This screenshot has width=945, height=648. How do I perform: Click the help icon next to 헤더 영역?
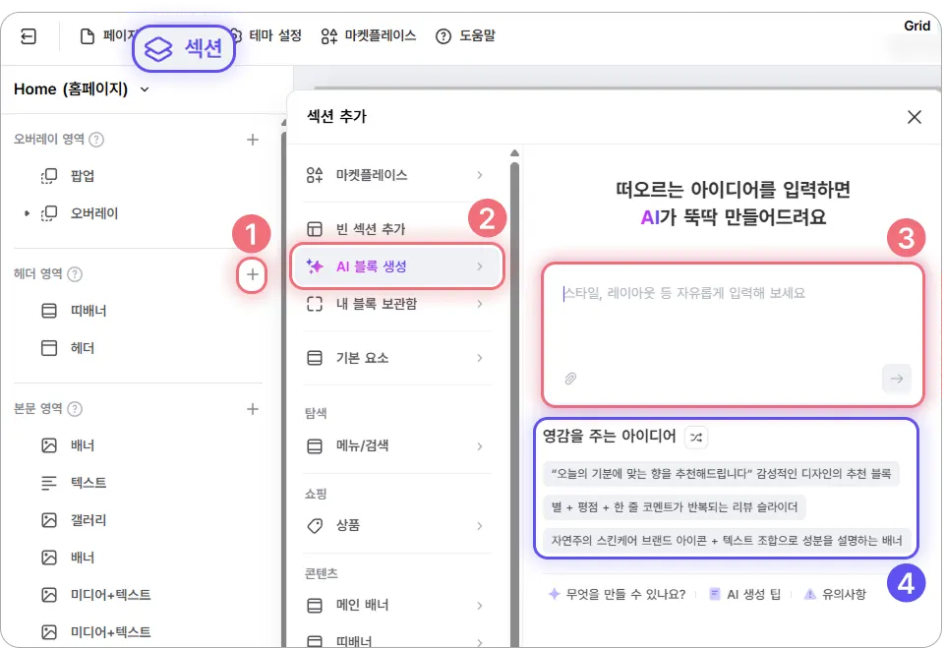pos(75,274)
